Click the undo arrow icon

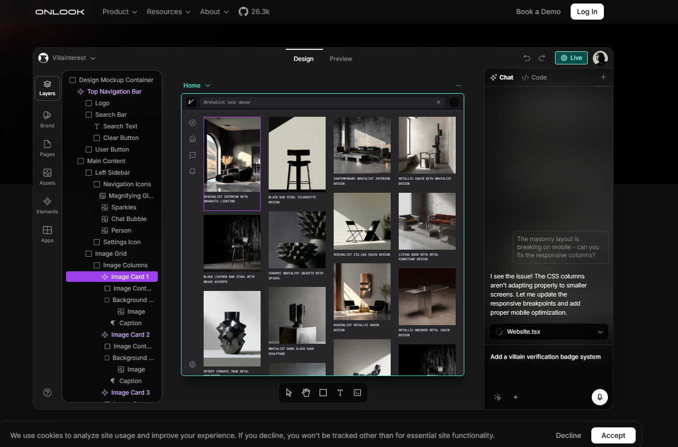pyautogui.click(x=527, y=58)
